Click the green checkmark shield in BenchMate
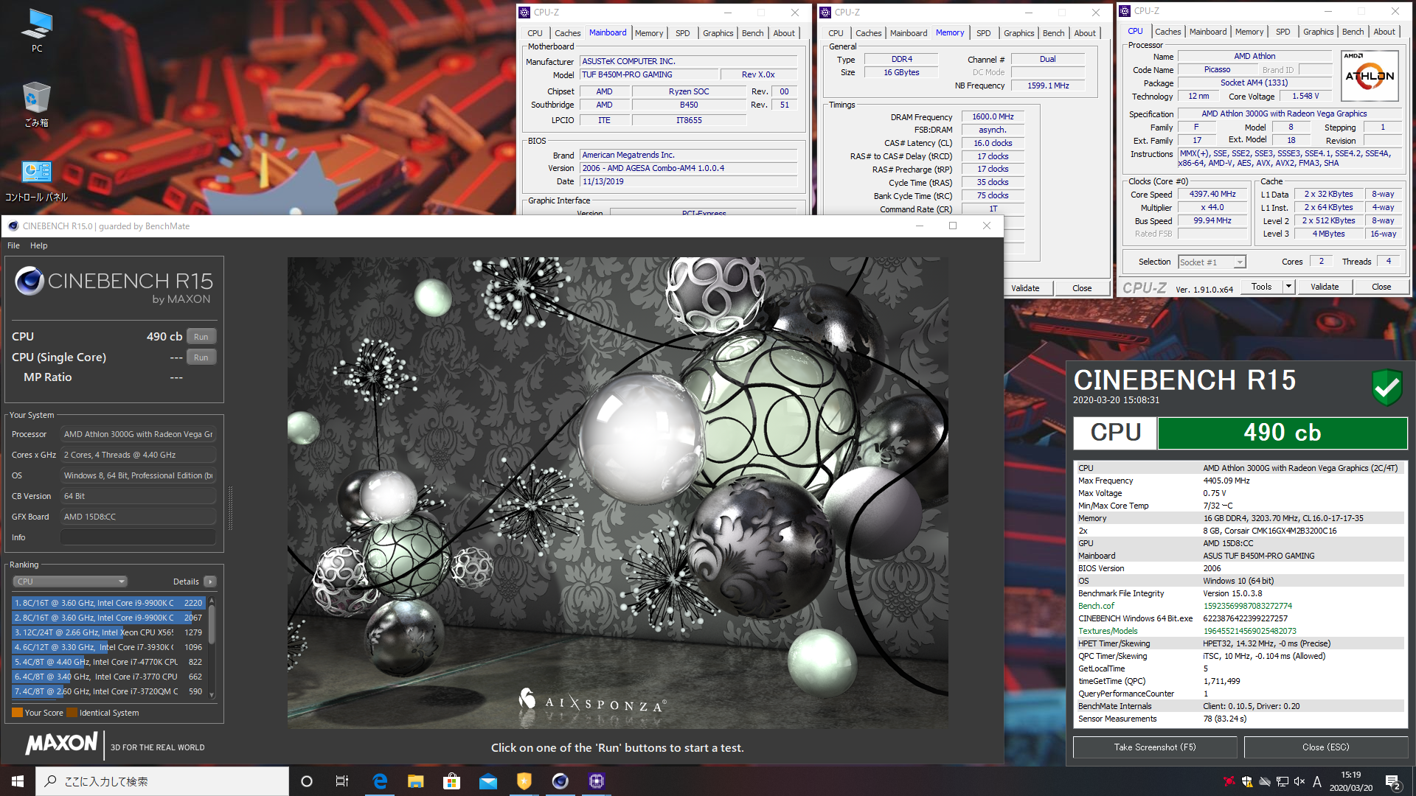The width and height of the screenshot is (1416, 796). [1386, 386]
